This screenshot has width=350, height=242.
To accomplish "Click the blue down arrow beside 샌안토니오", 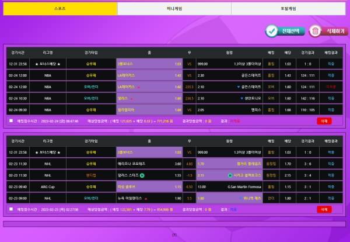I will [x=242, y=98].
